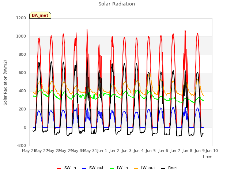Click the 200 y-axis tick label
The height and width of the screenshot is (175, 234).
coord(22,109)
